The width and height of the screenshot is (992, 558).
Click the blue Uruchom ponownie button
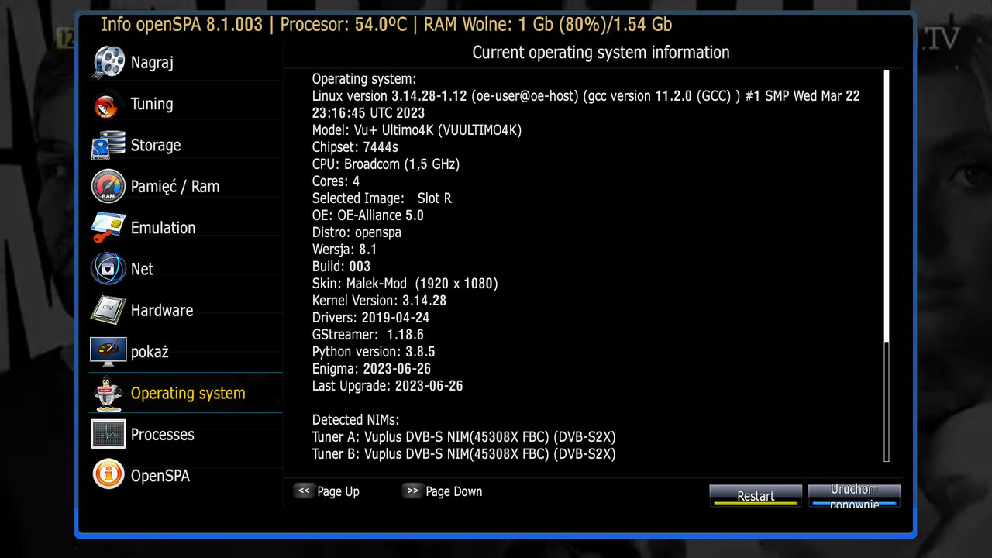(x=854, y=496)
